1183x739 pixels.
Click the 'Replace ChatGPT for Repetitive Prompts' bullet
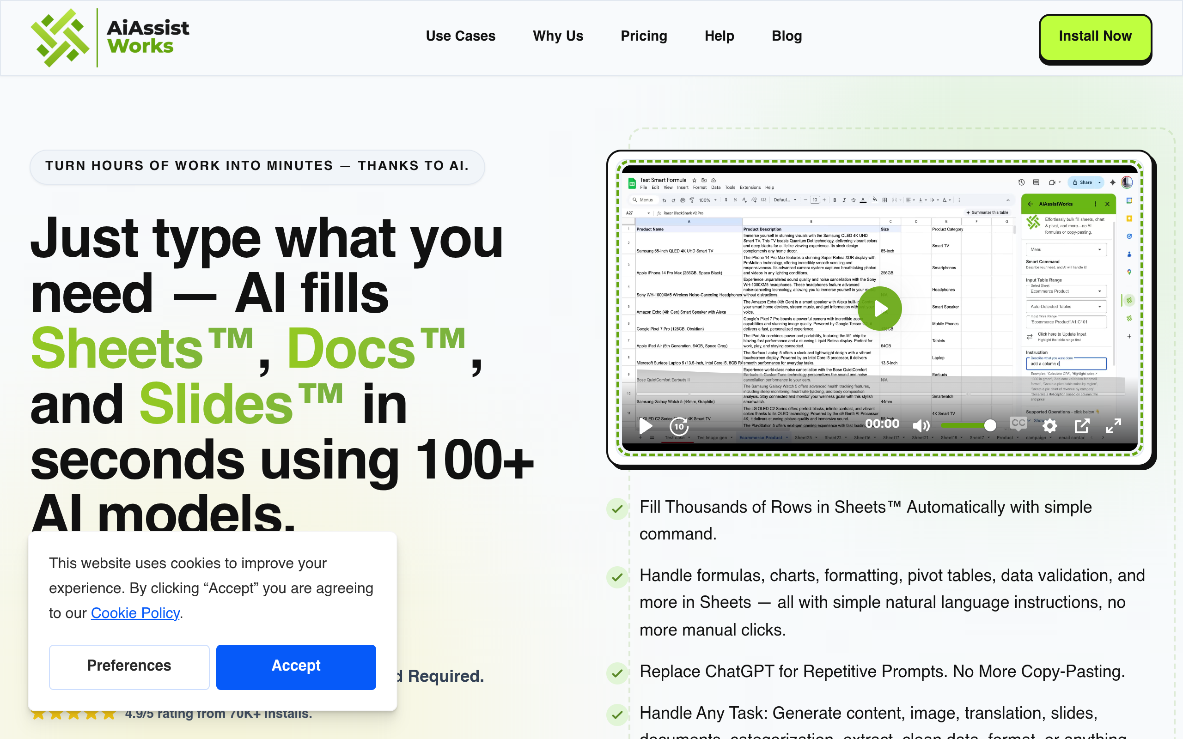[x=882, y=671]
